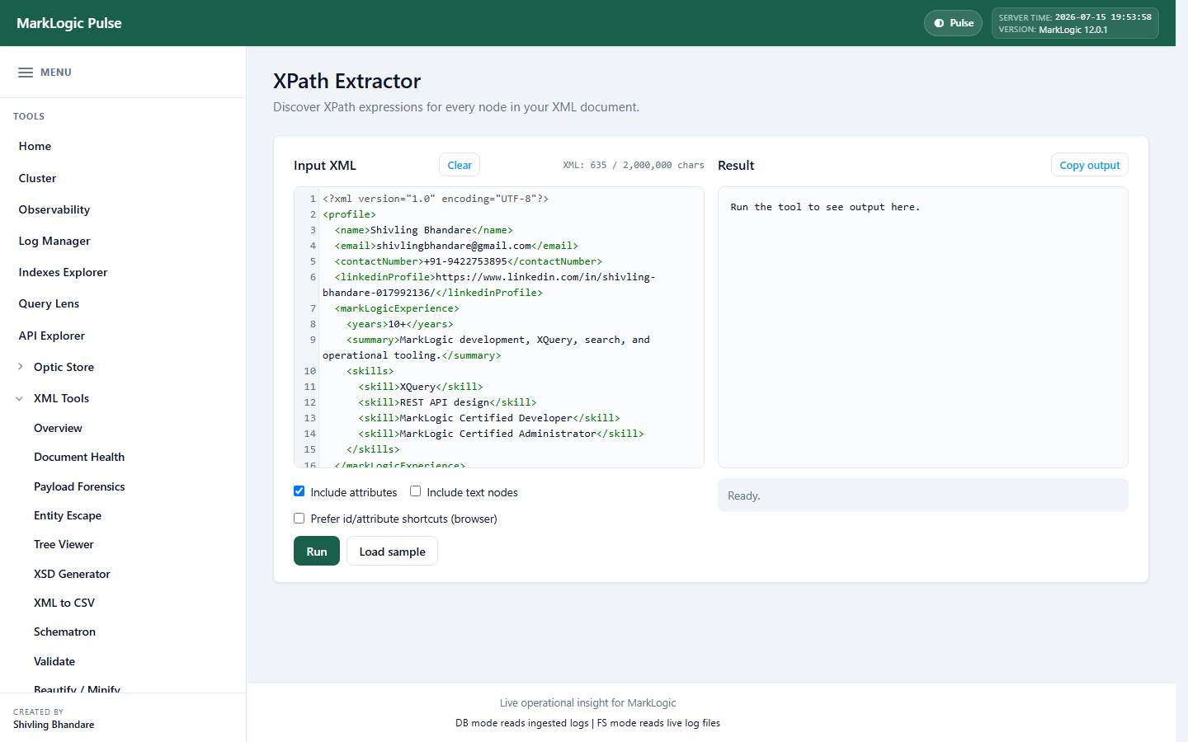Open Home in the sidebar
The height and width of the screenshot is (742, 1188).
click(x=35, y=146)
